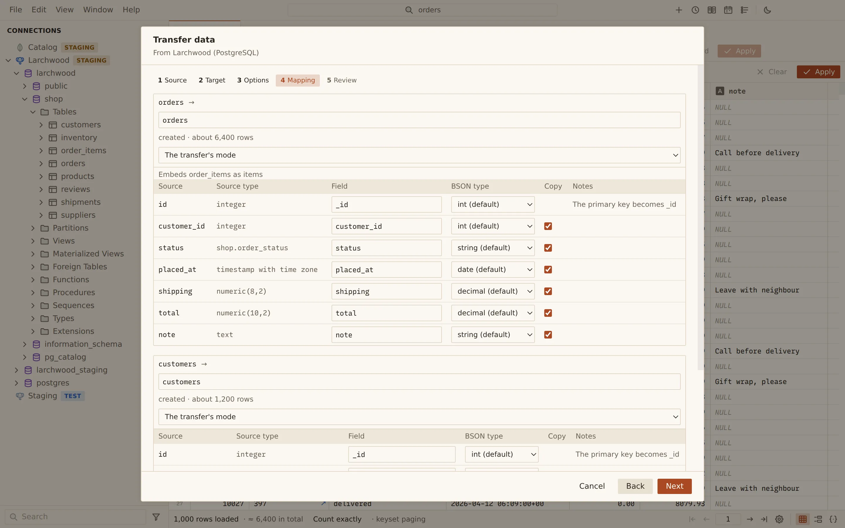Viewport: 845px width, 528px height.
Task: Click the plus new tab icon
Action: tap(679, 10)
